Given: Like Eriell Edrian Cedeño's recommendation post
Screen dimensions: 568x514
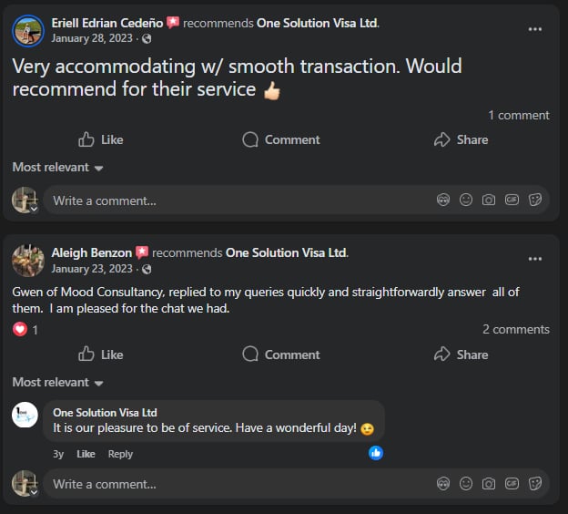Looking at the screenshot, I should pos(101,139).
